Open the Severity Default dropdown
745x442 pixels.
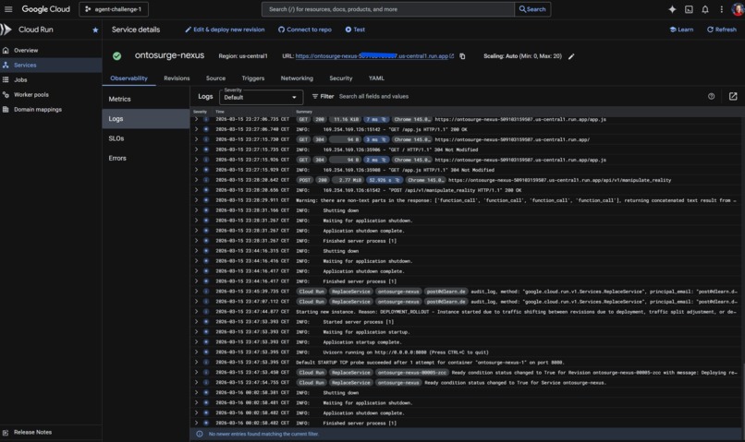point(261,97)
